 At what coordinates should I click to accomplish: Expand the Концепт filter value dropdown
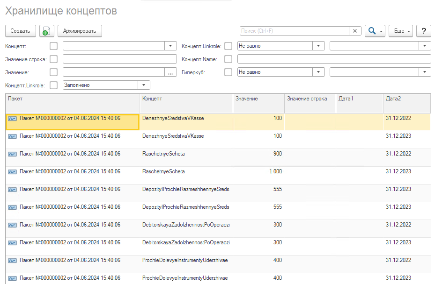pos(170,46)
